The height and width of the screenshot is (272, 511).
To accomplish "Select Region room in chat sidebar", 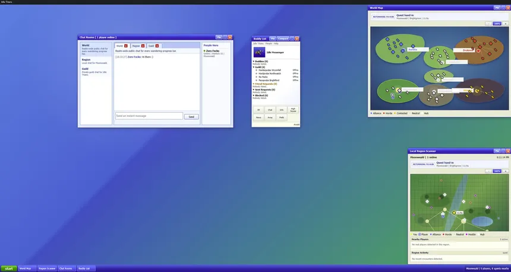I will tap(96, 61).
